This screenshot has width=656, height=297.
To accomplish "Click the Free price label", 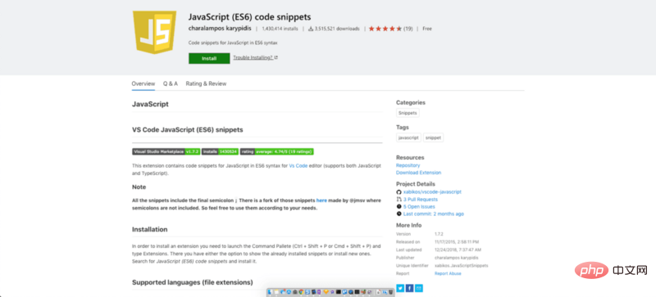I will coord(427,29).
